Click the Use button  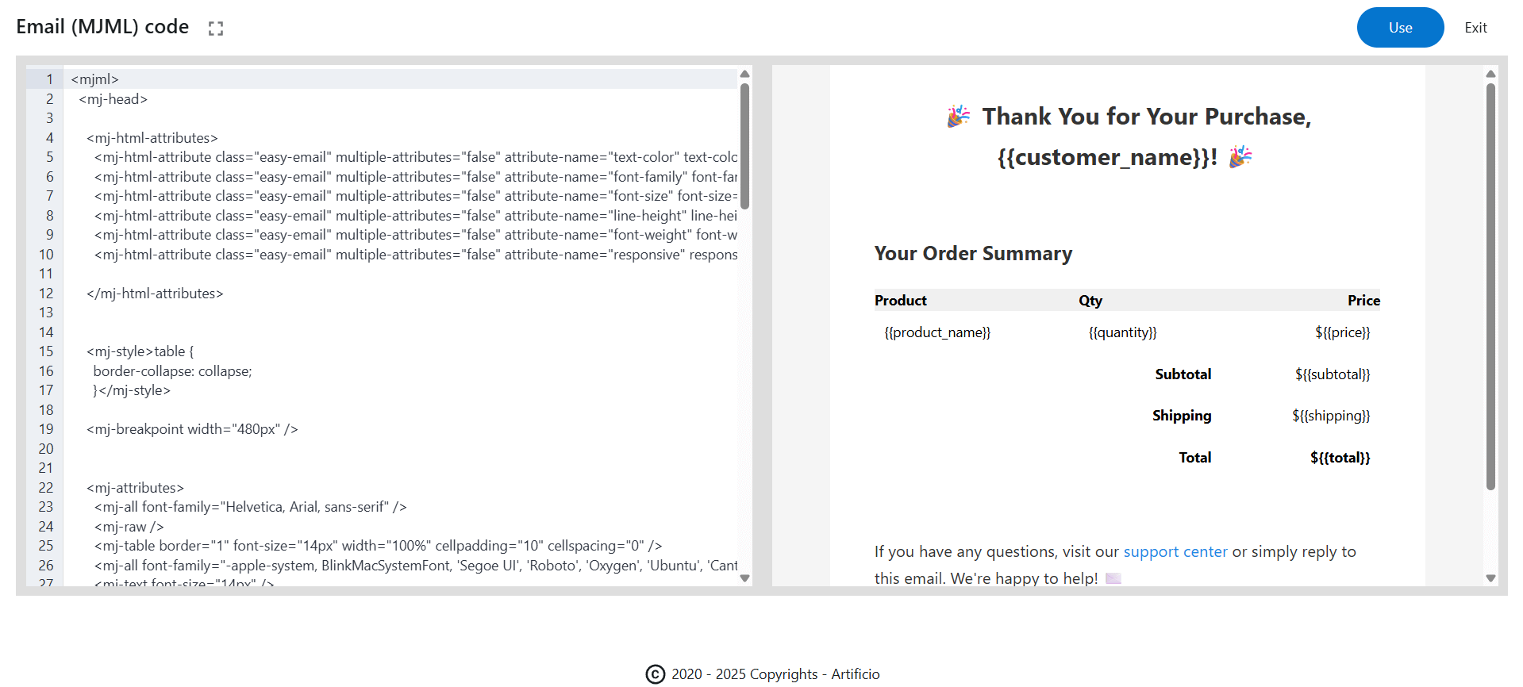[x=1399, y=28]
